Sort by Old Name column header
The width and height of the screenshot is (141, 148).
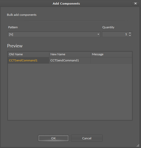[x=29, y=54]
